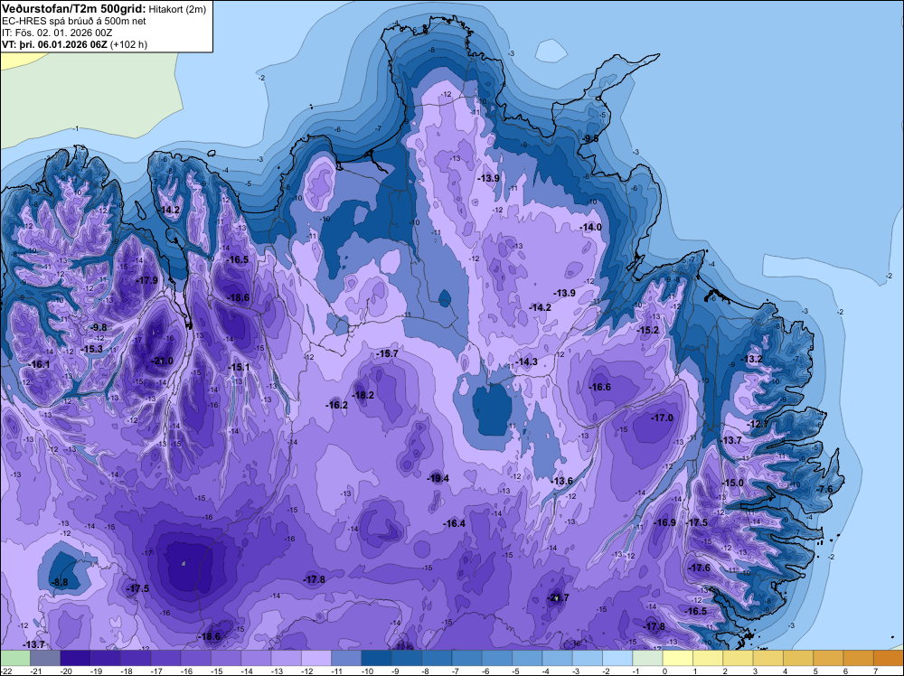Screen dimensions: 904x676
Task: Select the -16.1 temperature label
Action: (x=39, y=364)
